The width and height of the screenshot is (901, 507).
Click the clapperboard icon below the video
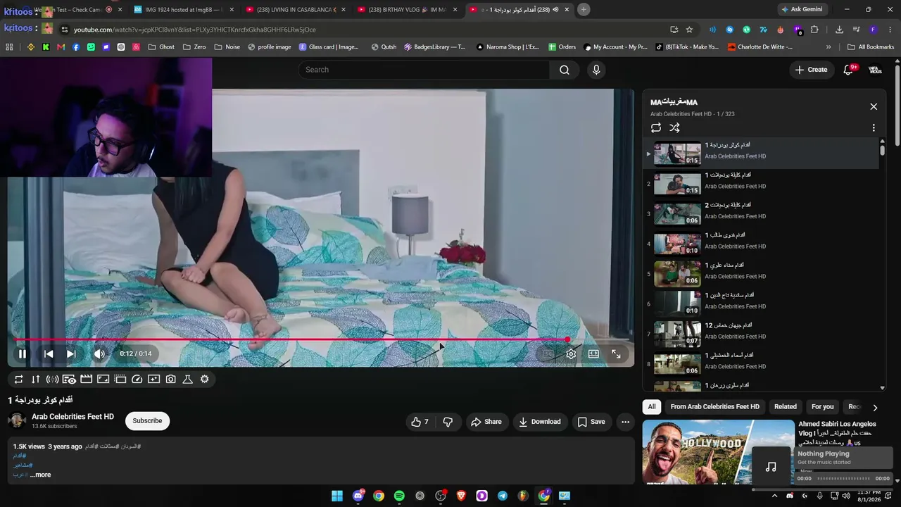click(86, 379)
